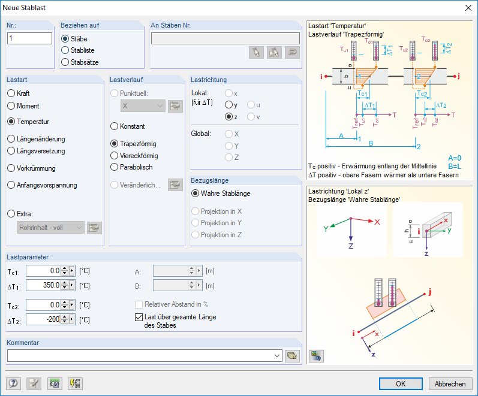The width and height of the screenshot is (478, 396).
Task: Click the edit comment notepad icon
Action: click(x=34, y=383)
